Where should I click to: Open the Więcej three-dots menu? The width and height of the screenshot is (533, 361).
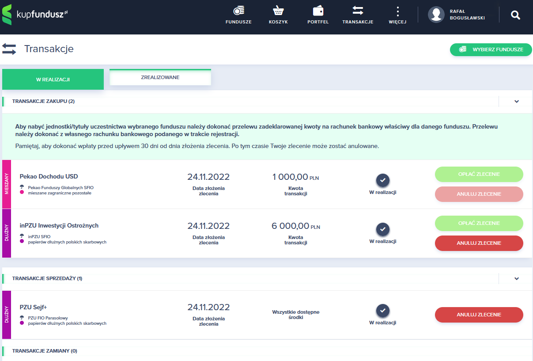tap(397, 11)
